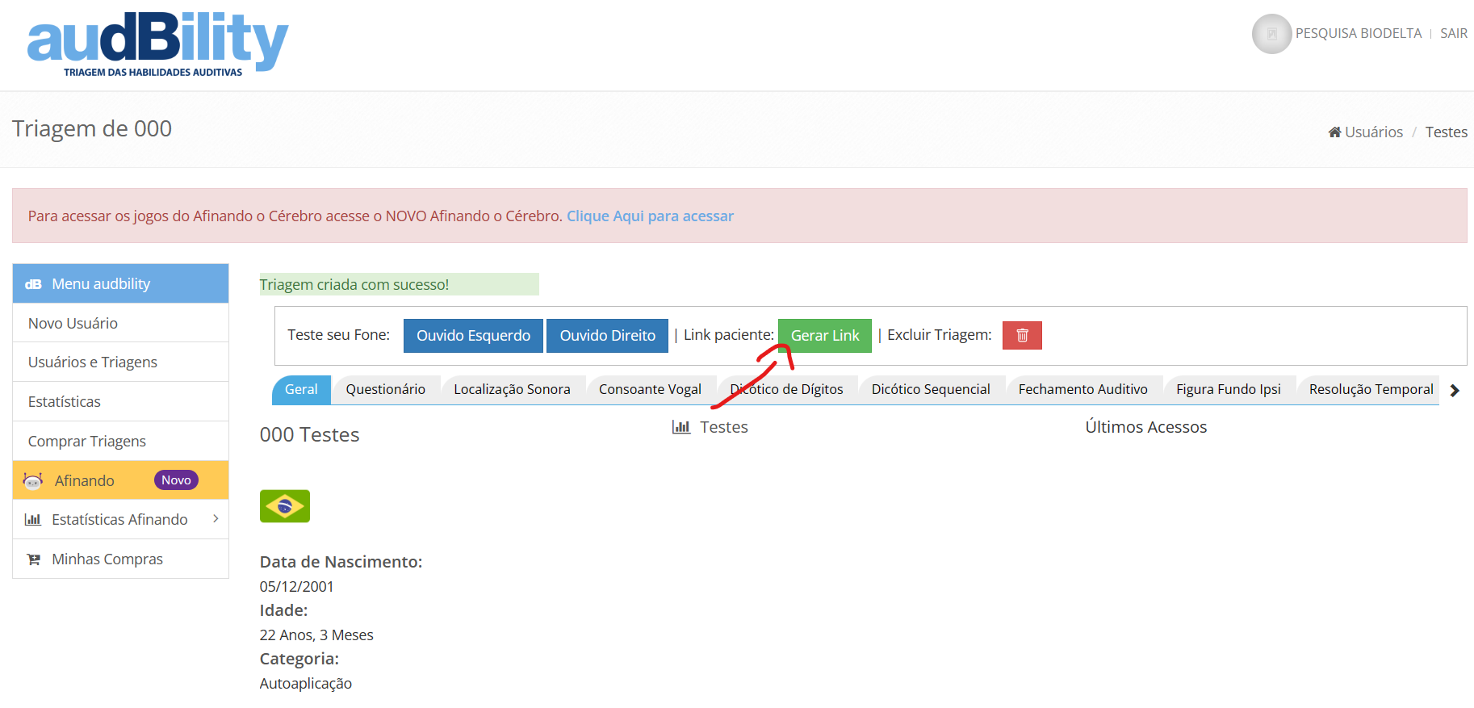The image size is (1474, 708).
Task: Expand the Estatísticas Afinando submenu chevron
Action: [x=216, y=518]
